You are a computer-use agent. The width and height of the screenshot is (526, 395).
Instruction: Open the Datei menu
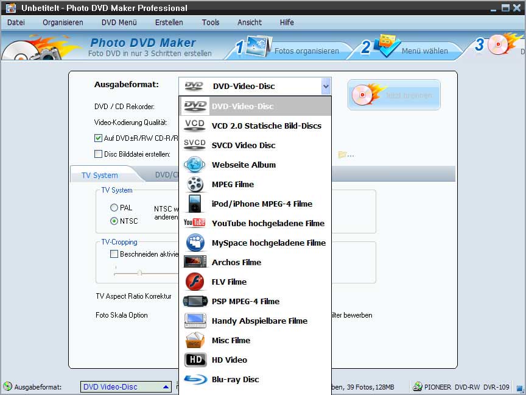pyautogui.click(x=16, y=23)
